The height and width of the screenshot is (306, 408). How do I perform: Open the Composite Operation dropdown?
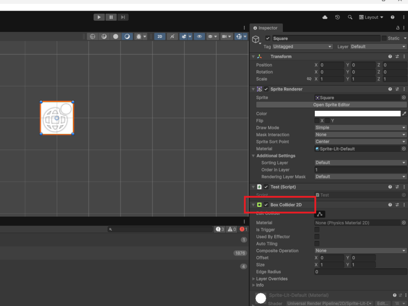tap(360, 251)
